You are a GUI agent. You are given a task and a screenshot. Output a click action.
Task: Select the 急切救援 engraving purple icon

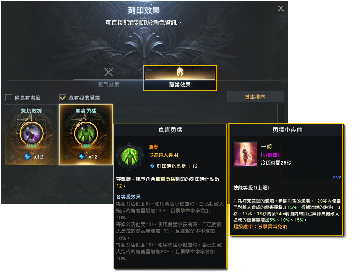pos(32,133)
